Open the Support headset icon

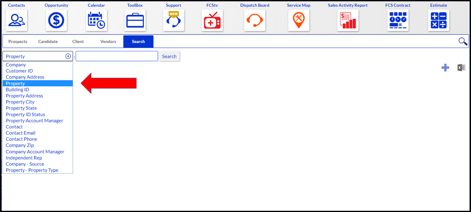click(x=173, y=20)
